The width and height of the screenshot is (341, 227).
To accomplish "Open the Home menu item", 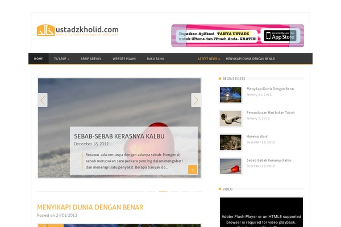I will pos(39,58).
